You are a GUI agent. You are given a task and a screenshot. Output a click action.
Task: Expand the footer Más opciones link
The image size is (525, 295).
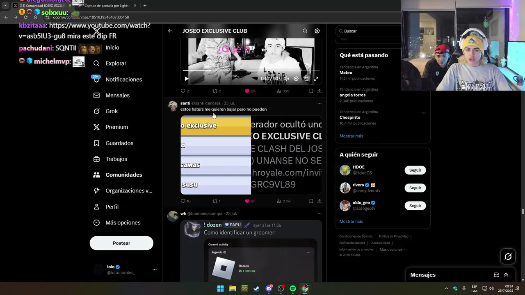pyautogui.click(x=393, y=250)
